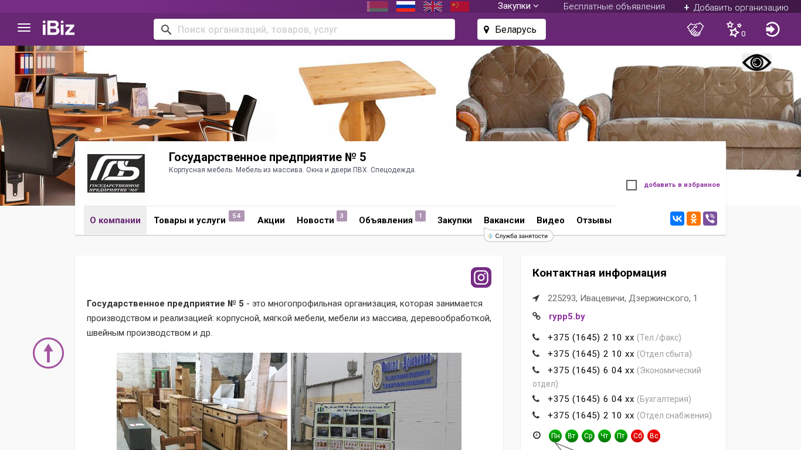Open the Instagram icon link

(x=481, y=277)
